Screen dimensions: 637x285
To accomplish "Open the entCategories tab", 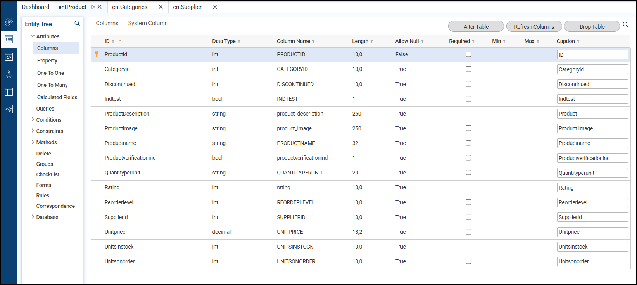I will [129, 7].
